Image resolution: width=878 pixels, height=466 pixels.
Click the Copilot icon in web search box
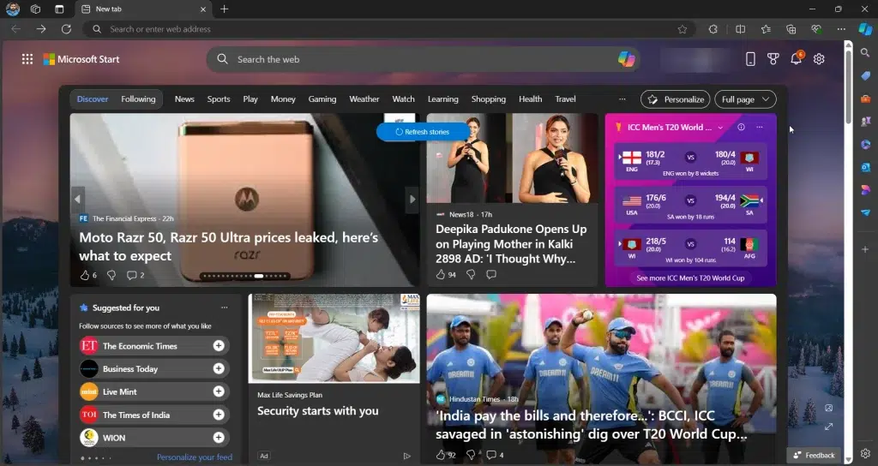[x=626, y=59]
